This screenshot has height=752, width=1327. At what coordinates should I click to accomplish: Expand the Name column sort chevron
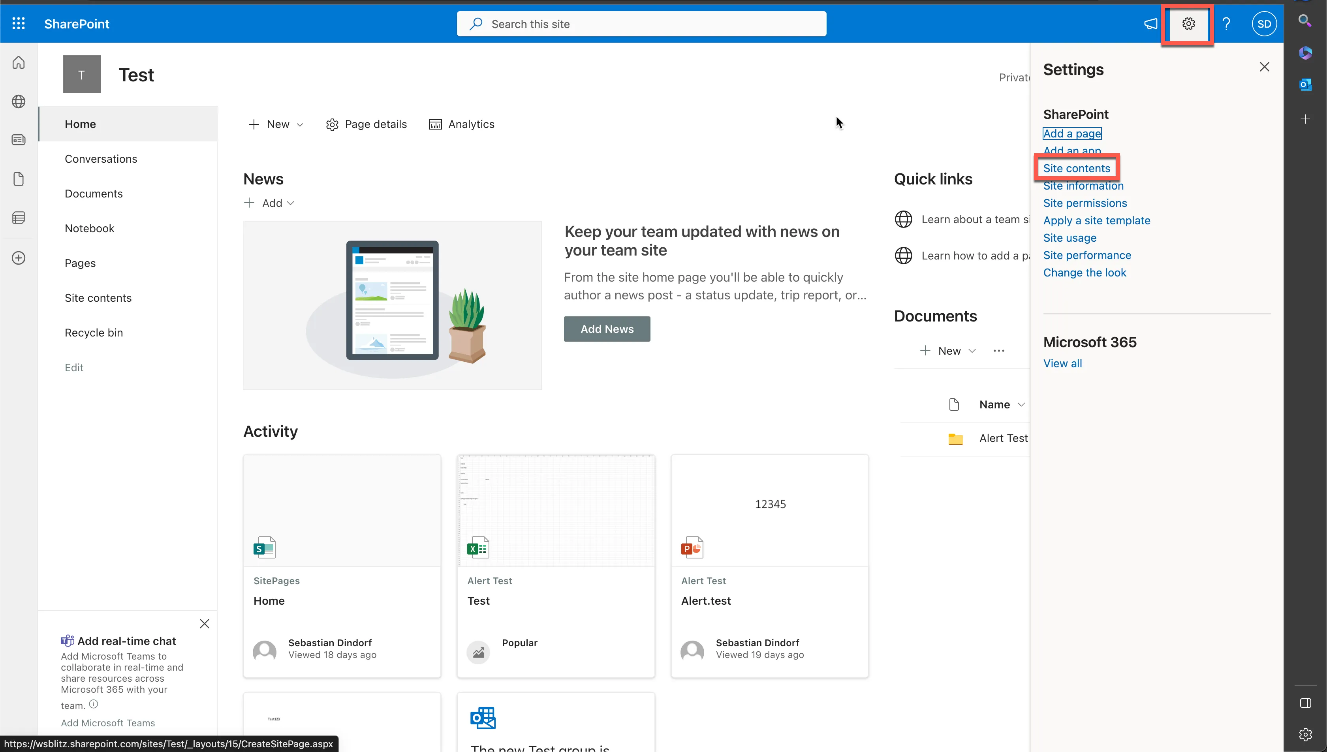(x=1021, y=404)
